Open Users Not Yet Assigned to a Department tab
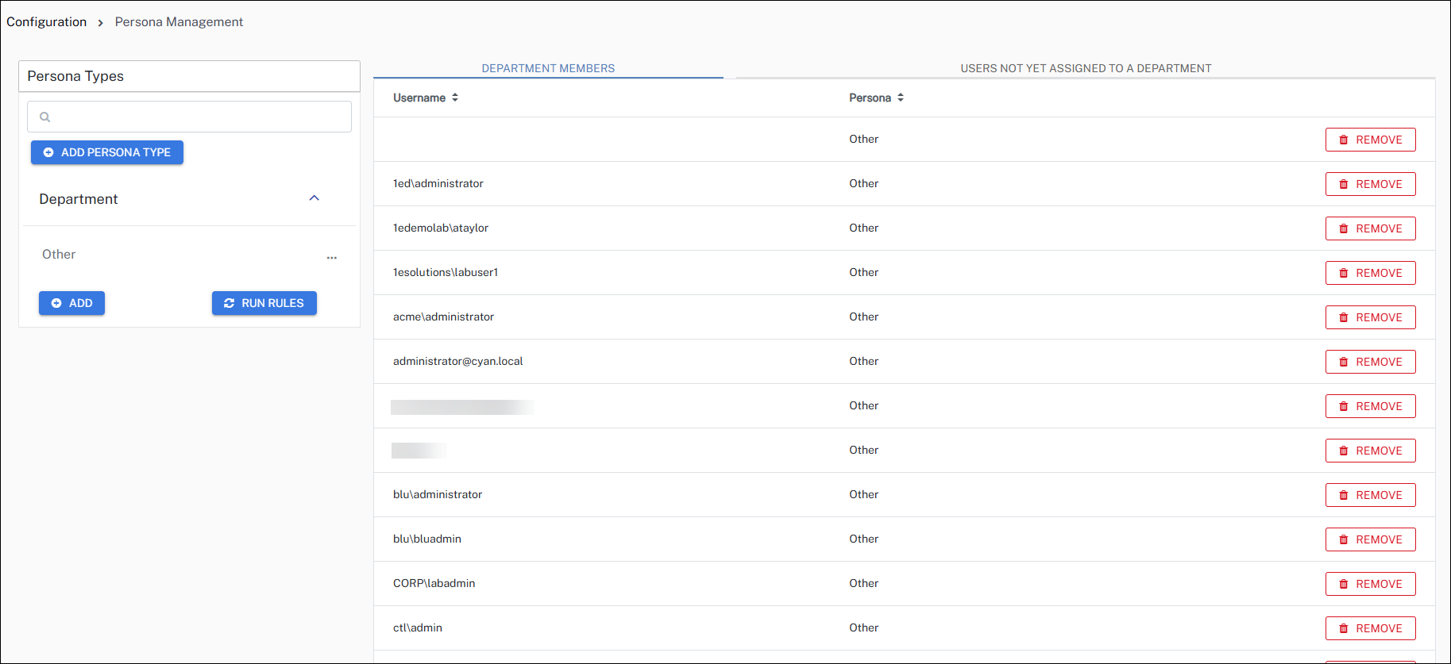1451x664 pixels. pos(1086,68)
